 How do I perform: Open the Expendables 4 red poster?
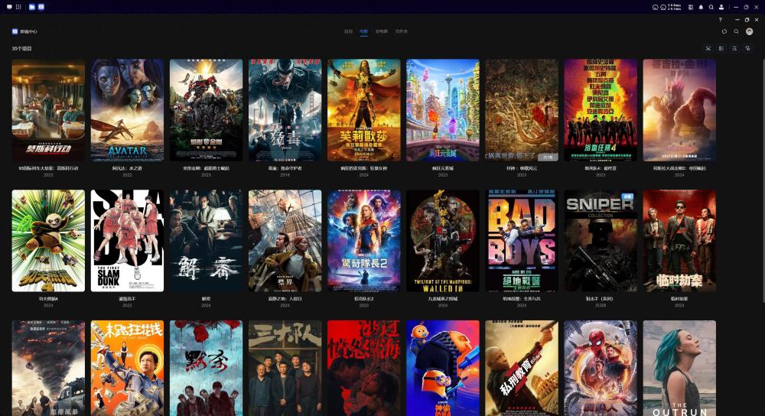click(601, 110)
